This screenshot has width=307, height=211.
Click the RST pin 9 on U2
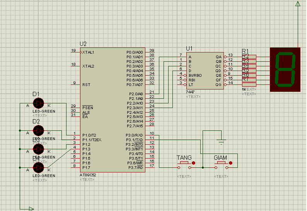coord(75,84)
